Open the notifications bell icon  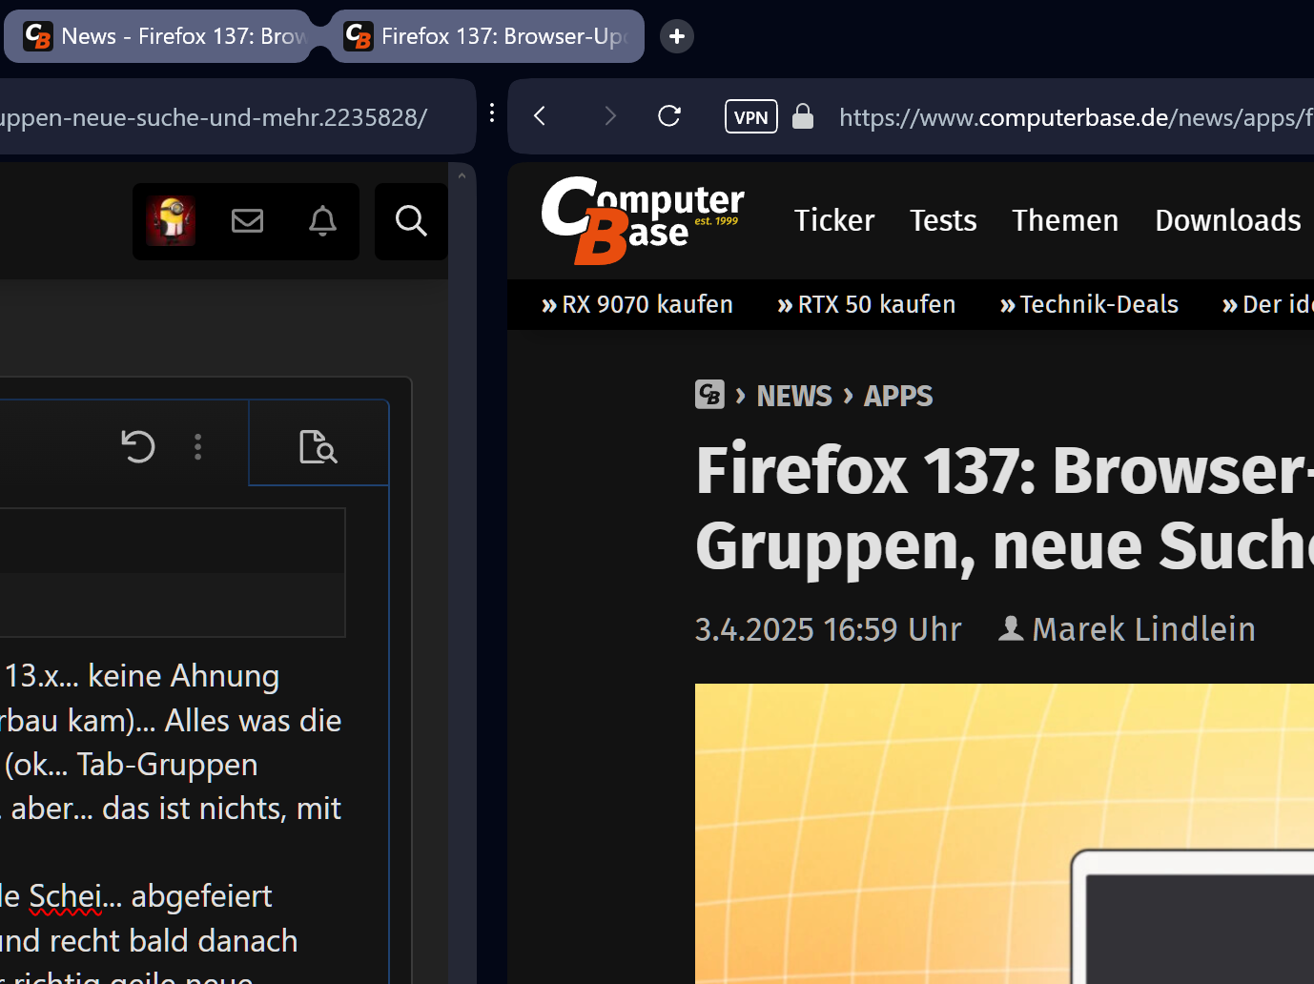[322, 221]
